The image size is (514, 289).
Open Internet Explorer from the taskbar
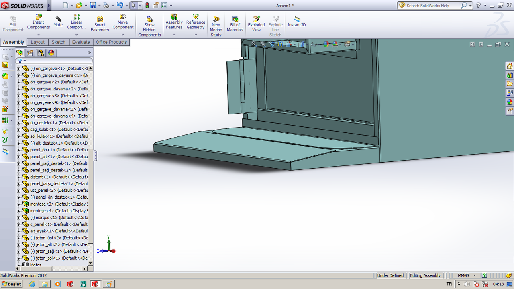pos(32,284)
